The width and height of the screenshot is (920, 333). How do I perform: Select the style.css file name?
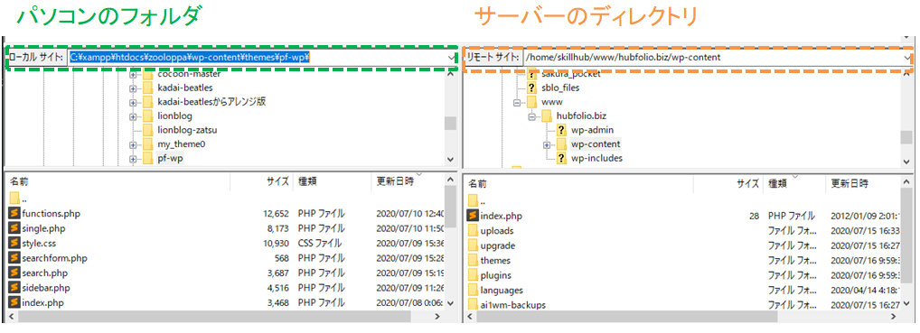coord(39,243)
